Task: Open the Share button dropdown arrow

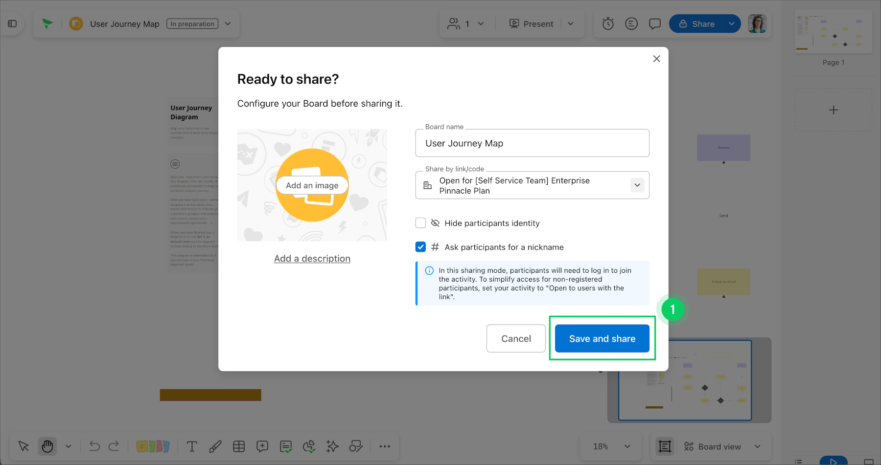Action: click(x=732, y=23)
